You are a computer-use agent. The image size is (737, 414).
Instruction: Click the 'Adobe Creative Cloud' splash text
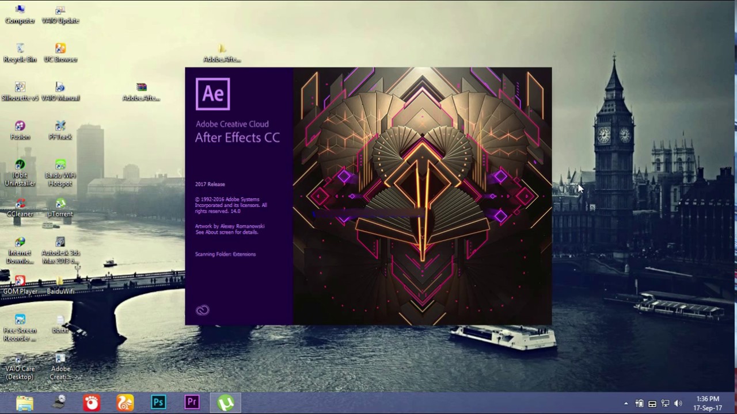click(x=232, y=124)
